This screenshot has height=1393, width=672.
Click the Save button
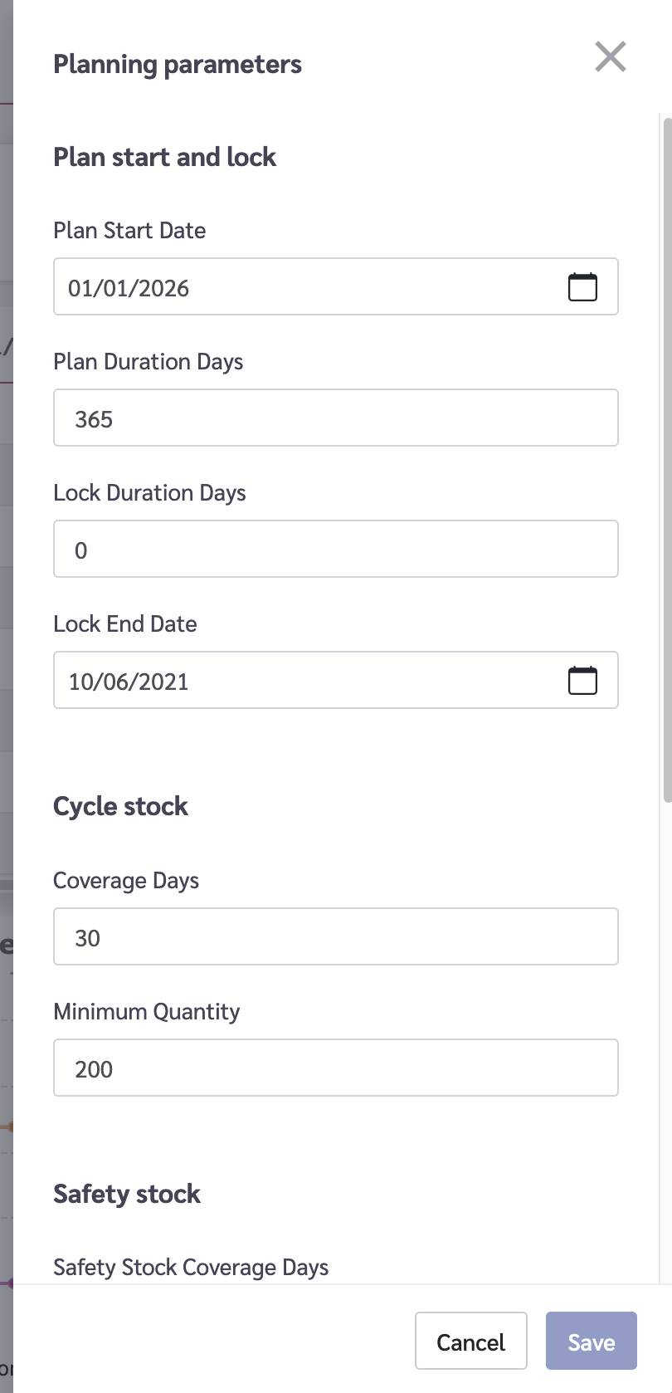(x=591, y=1342)
